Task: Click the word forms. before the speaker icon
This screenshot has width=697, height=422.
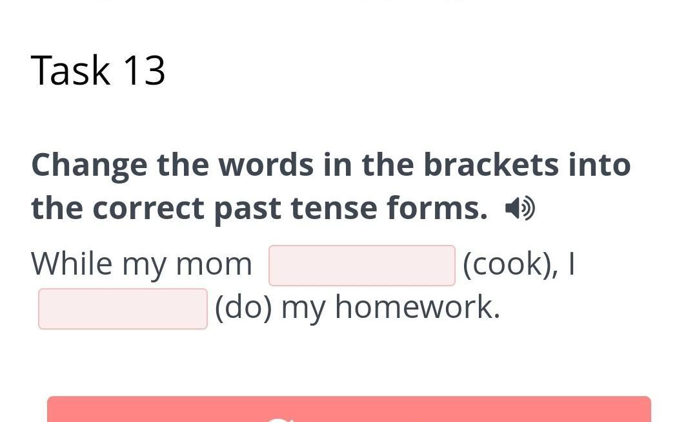Action: coord(437,208)
